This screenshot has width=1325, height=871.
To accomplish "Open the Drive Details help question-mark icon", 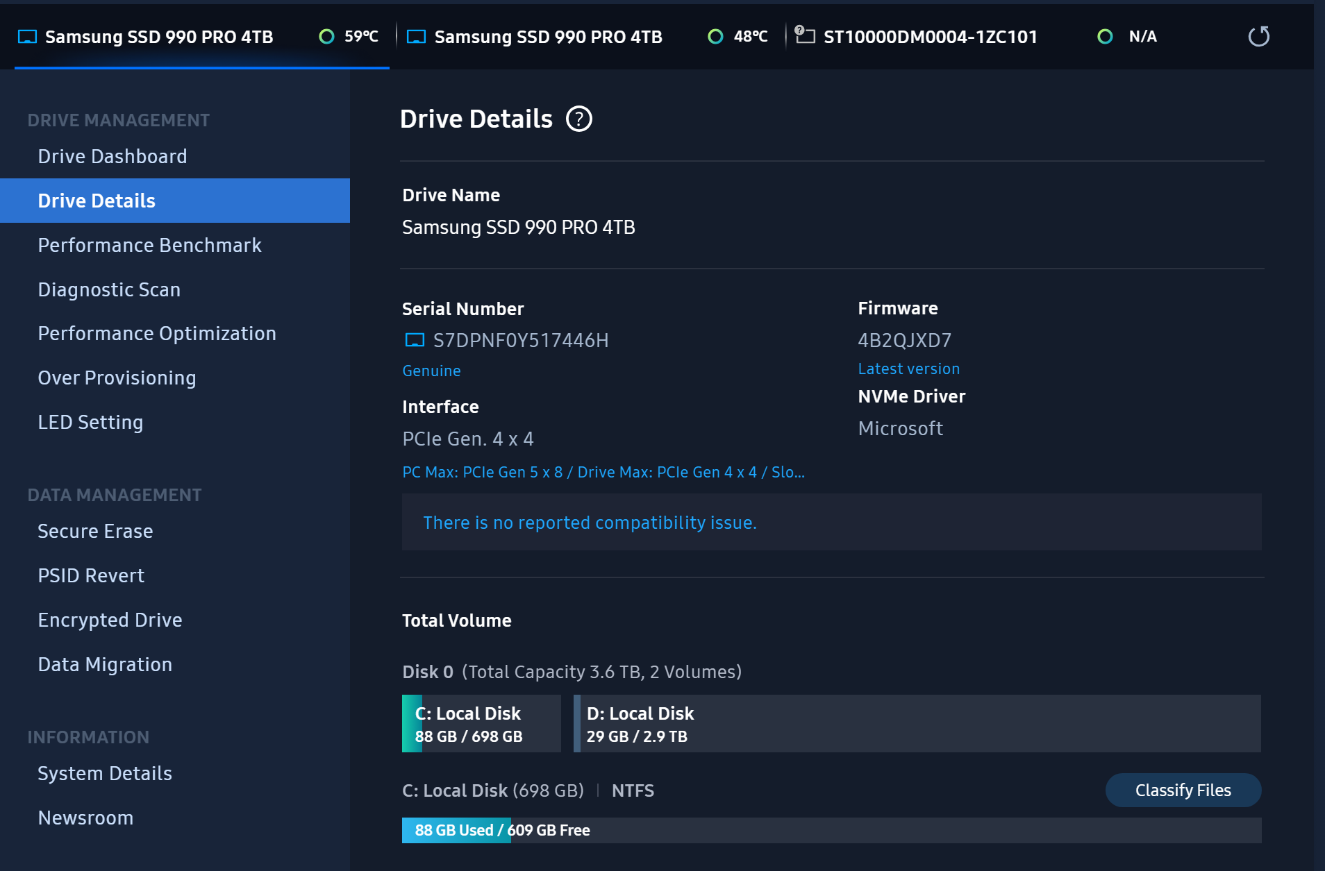I will click(578, 119).
